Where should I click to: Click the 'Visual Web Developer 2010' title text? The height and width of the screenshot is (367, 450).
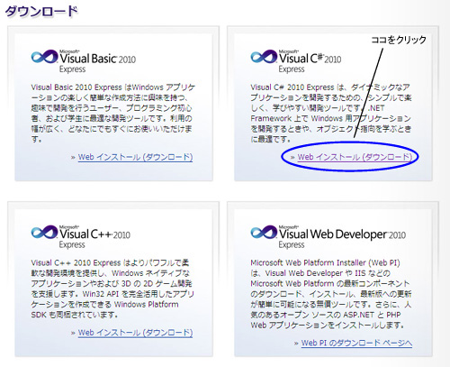[x=343, y=234]
